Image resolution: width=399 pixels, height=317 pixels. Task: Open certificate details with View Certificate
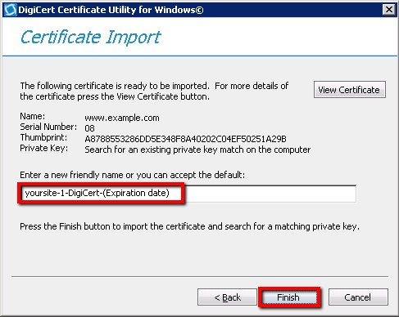coord(350,89)
